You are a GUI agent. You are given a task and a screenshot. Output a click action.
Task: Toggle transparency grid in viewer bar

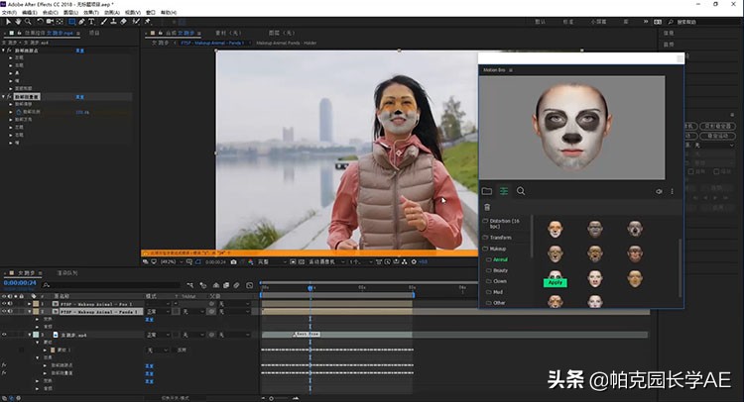pyautogui.click(x=302, y=261)
